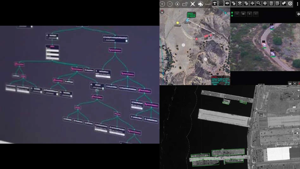This screenshot has height=169, width=300.
Task: Toggle the eye visibility icon
Action: pyautogui.click(x=227, y=3)
